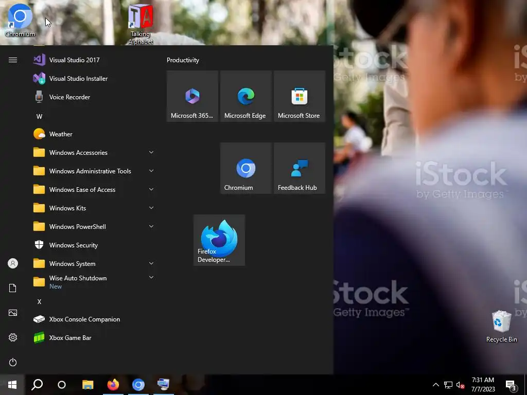Open the Windows Accessories folder icon

tap(39, 152)
